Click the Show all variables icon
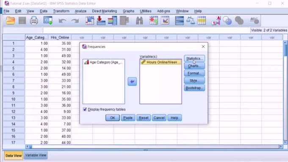Image resolution: width=288 pixels, height=162 pixels. pyautogui.click(x=239, y=21)
